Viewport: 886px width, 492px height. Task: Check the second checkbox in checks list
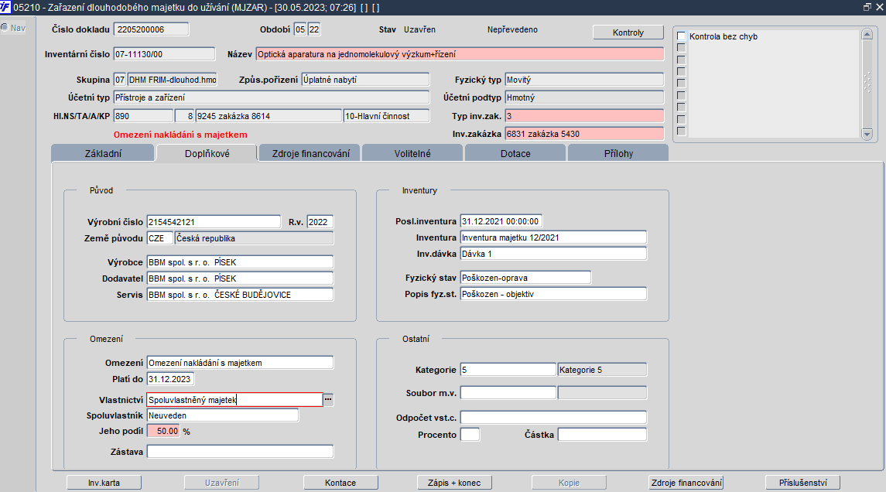tap(681, 48)
